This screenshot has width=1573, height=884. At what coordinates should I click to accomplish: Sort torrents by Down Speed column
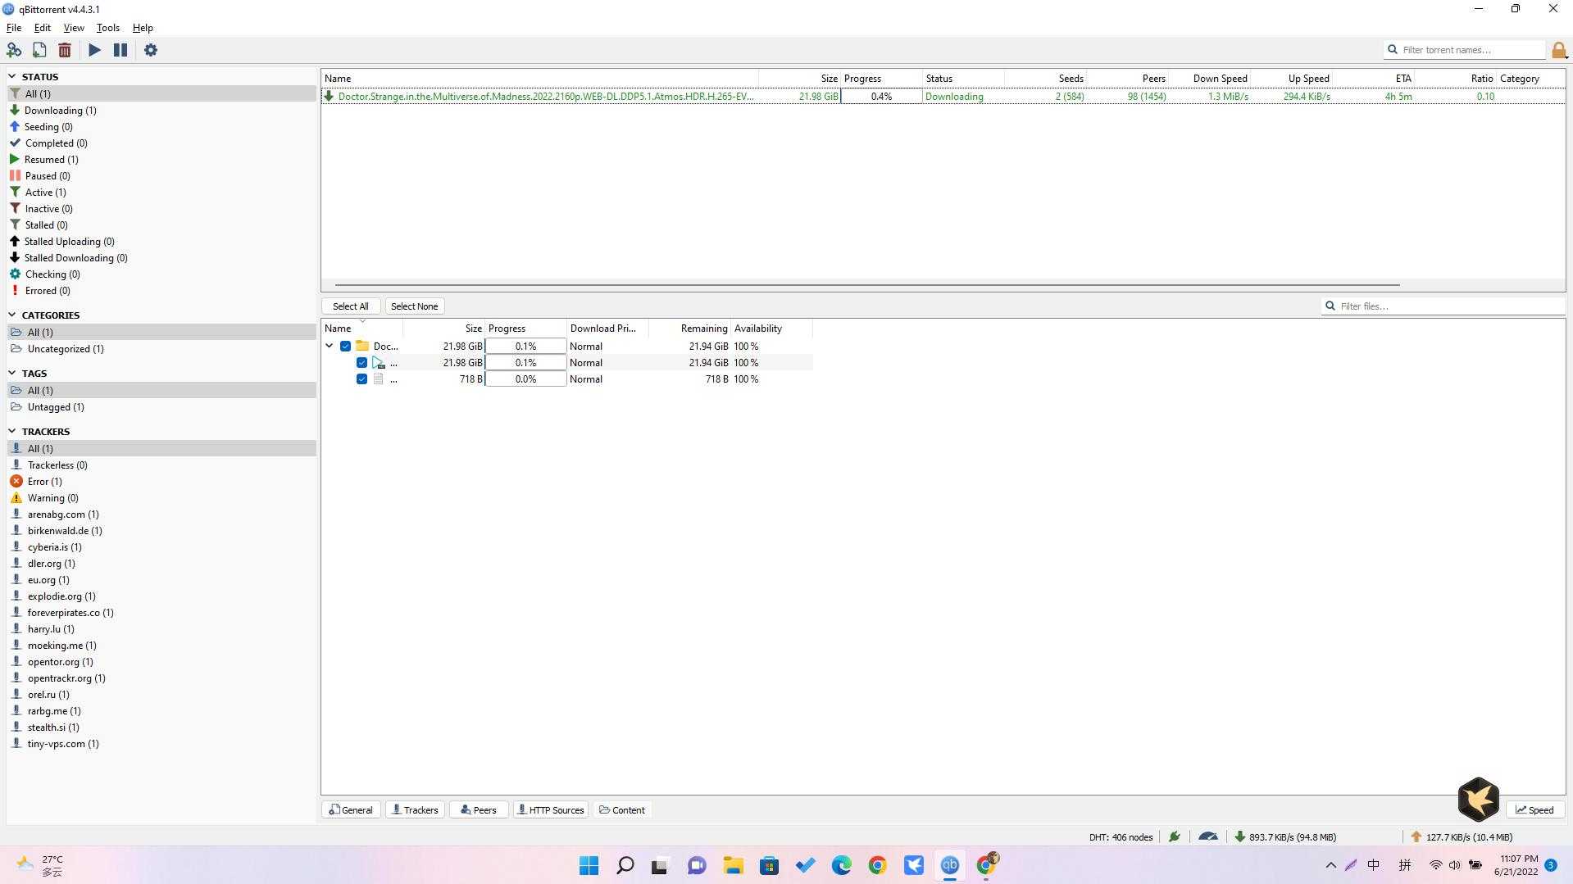click(x=1209, y=79)
